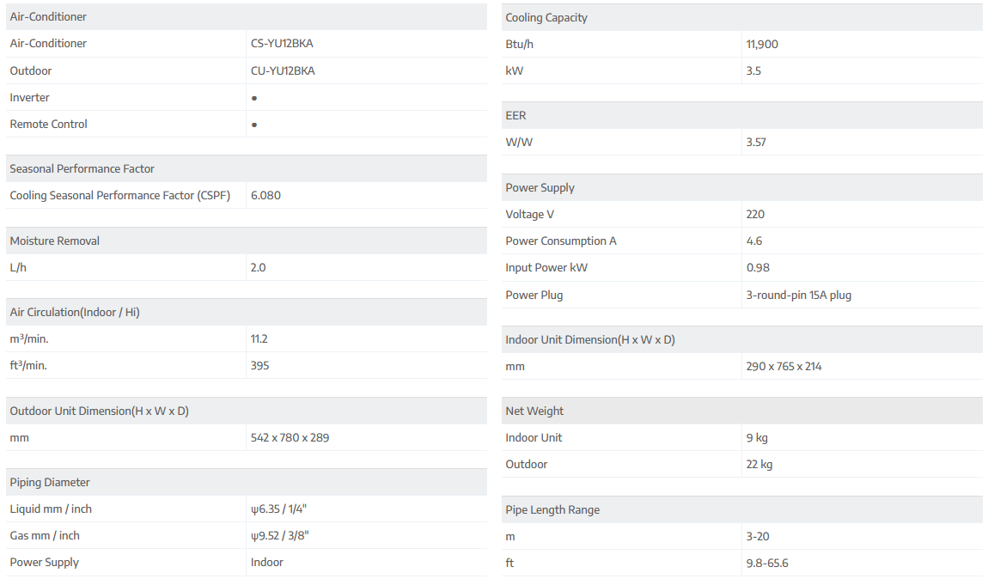The height and width of the screenshot is (585, 988).
Task: Select the Air-Conditioner section header
Action: click(x=48, y=16)
